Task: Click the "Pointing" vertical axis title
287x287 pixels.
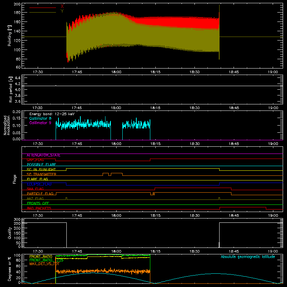Action: point(10,36)
